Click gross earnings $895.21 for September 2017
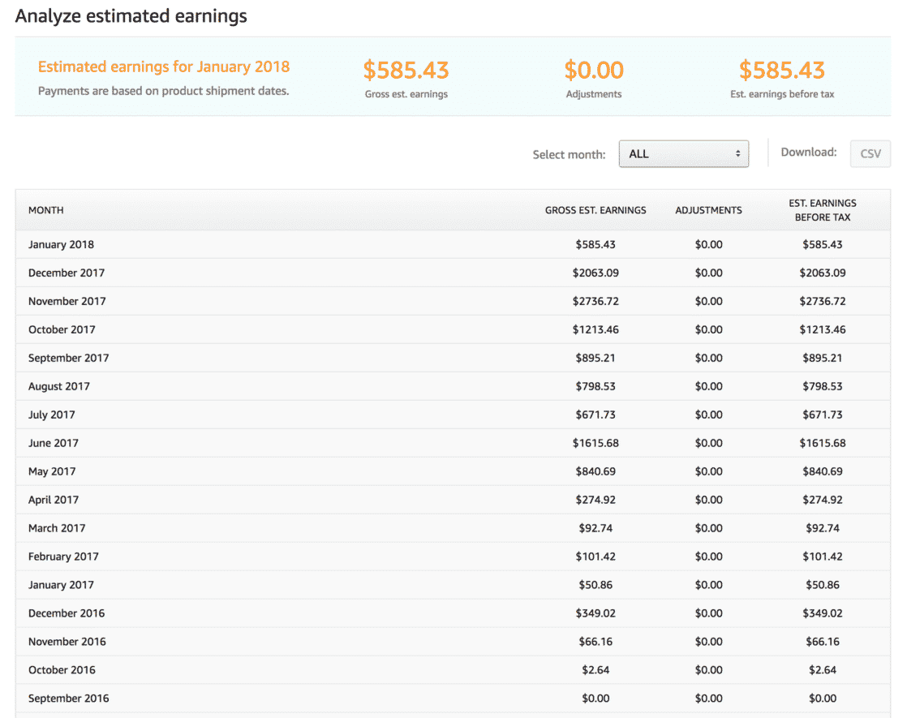Viewport: 907px width, 718px height. [595, 358]
